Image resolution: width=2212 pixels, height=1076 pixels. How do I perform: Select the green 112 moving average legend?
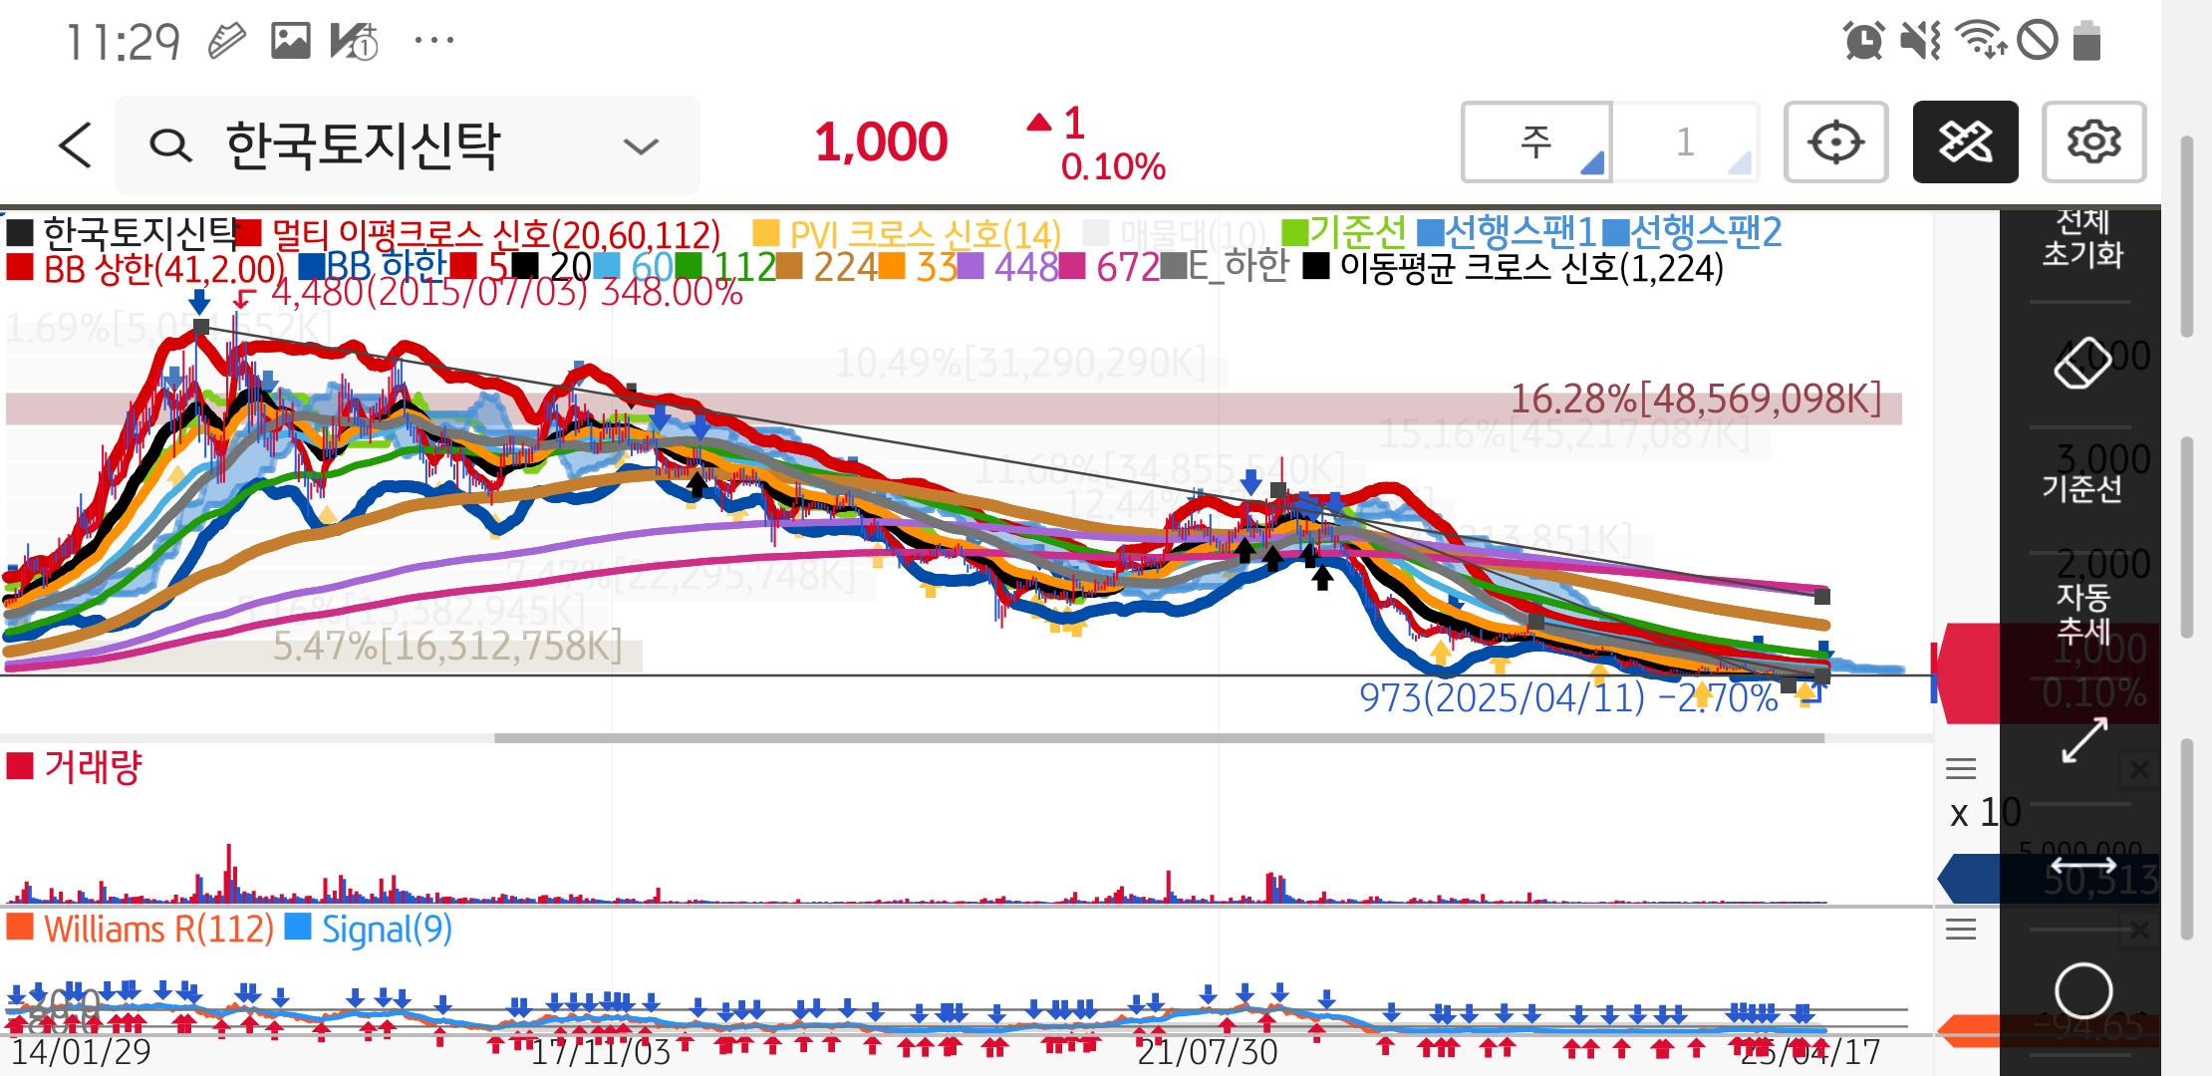pyautogui.click(x=726, y=266)
